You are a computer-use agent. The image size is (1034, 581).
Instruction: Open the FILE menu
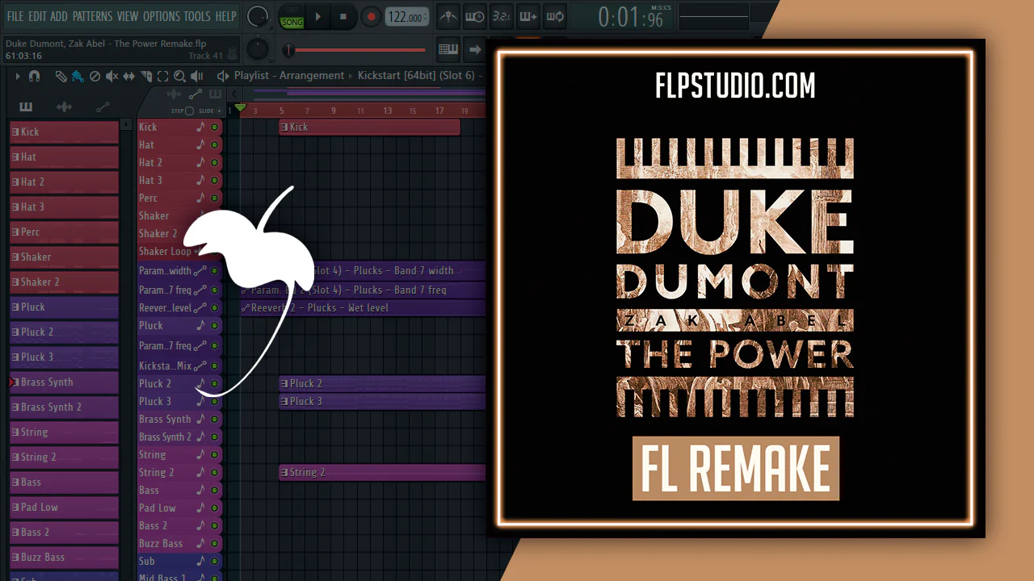(15, 16)
